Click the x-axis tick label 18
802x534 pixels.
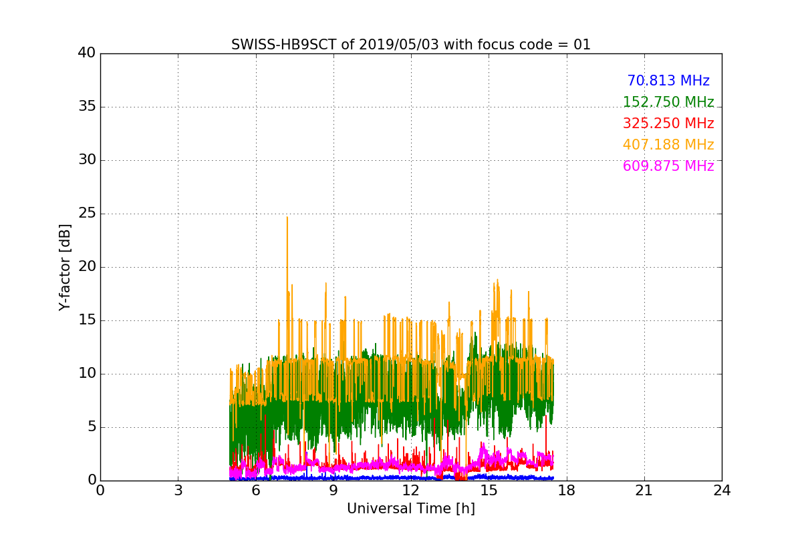566,490
